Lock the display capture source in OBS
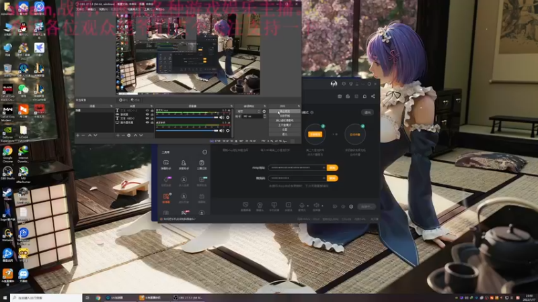 point(152,122)
